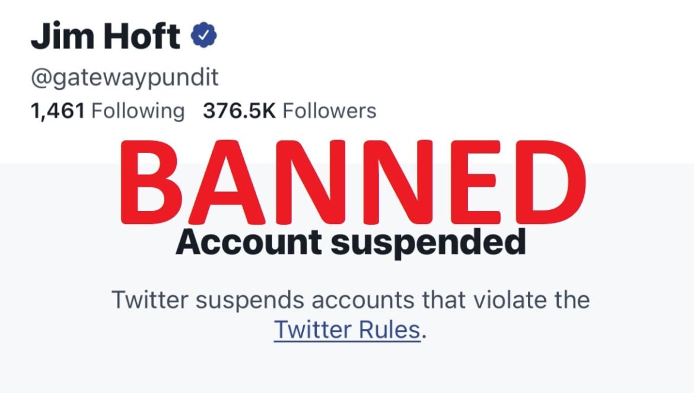Click the 1,461 following count number

58,111
